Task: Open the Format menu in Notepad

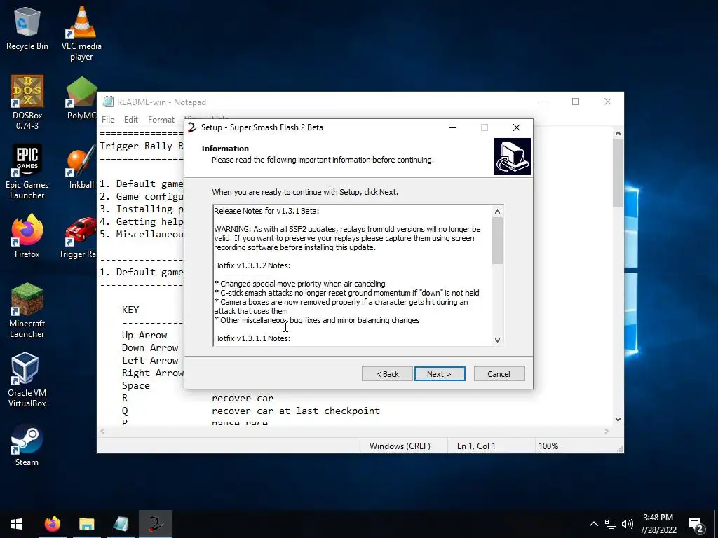Action: click(x=161, y=119)
